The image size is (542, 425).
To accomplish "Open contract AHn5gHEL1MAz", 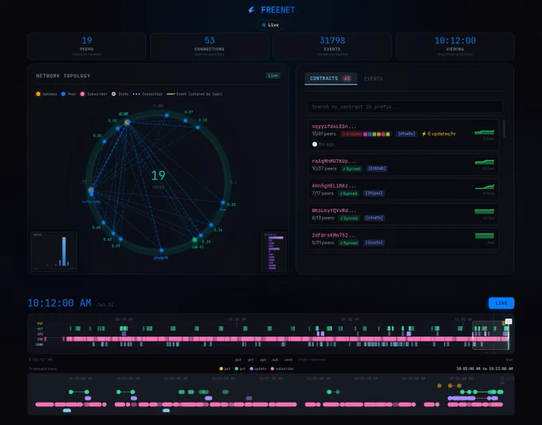I will [403, 190].
